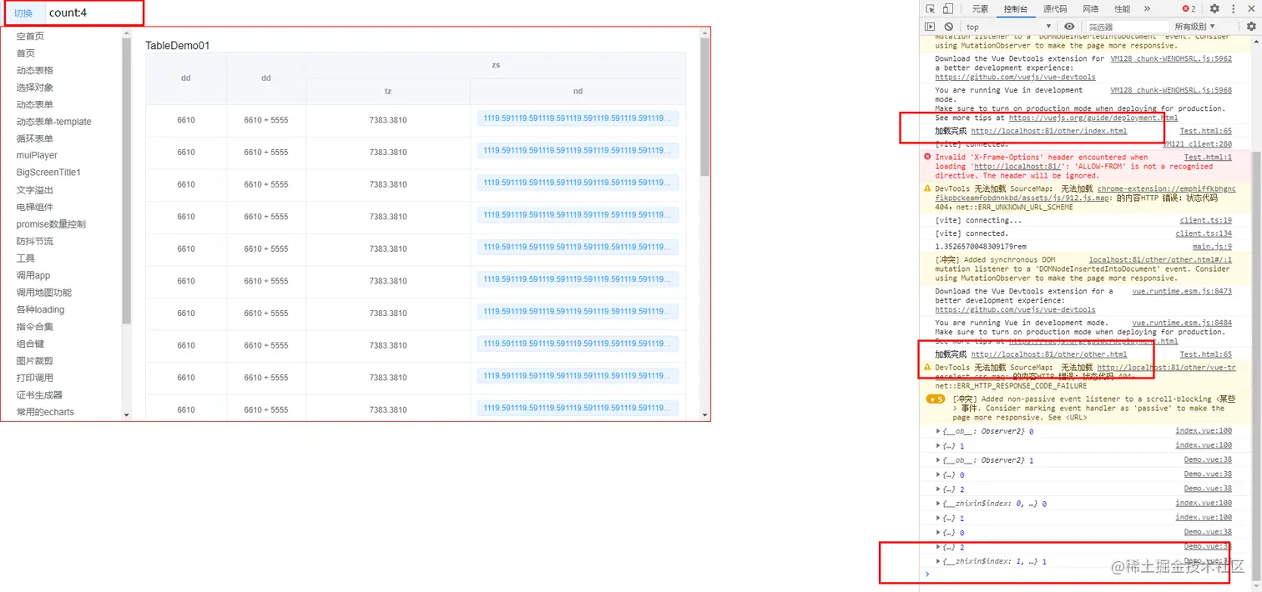1262x592 pixels.
Task: Click the red error count badge
Action: click(1189, 8)
